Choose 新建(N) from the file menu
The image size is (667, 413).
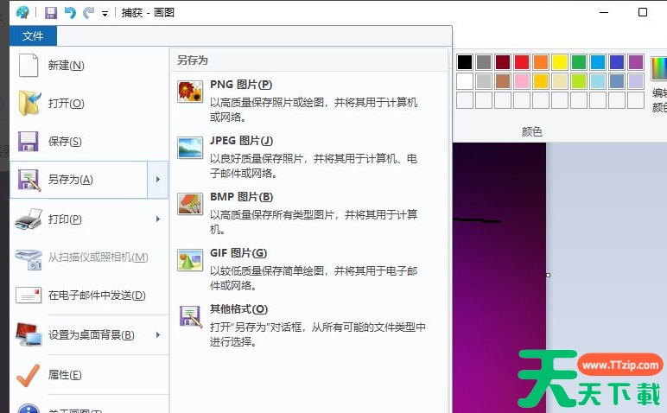tap(89, 65)
